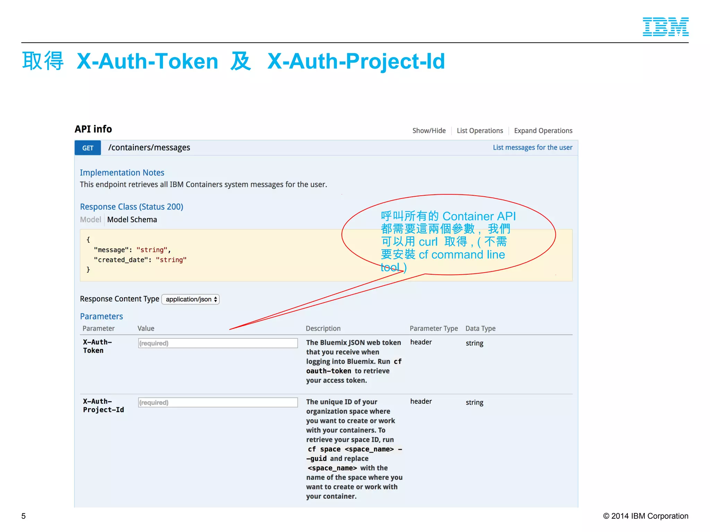Click the Data Type column header
The height and width of the screenshot is (532, 710).
pos(480,328)
